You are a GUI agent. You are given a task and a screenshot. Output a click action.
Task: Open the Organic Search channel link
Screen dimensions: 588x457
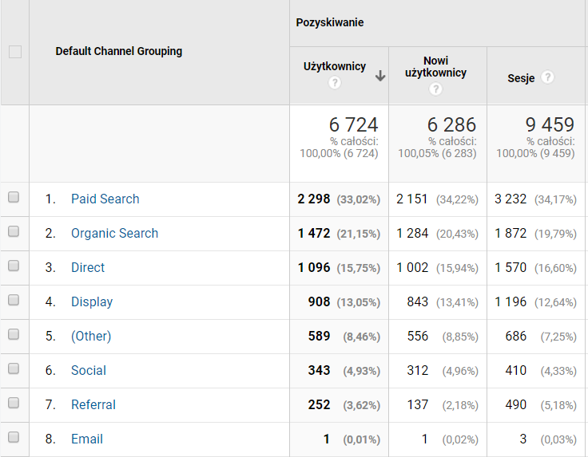pos(114,234)
